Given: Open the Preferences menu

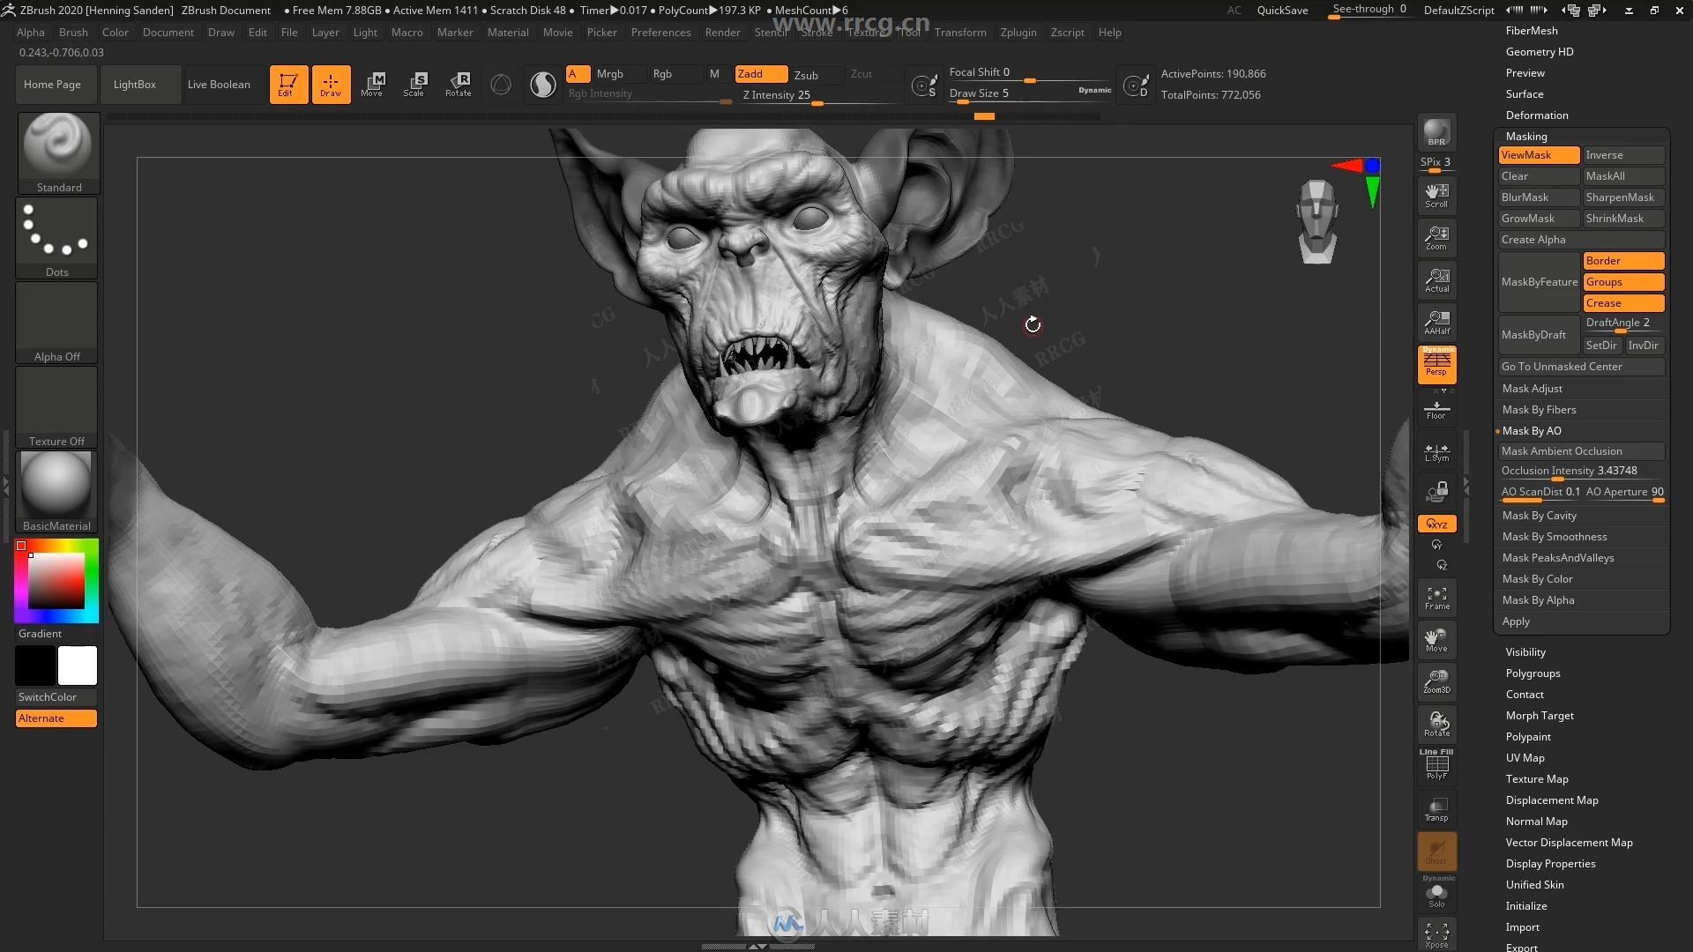Looking at the screenshot, I should pos(660,33).
